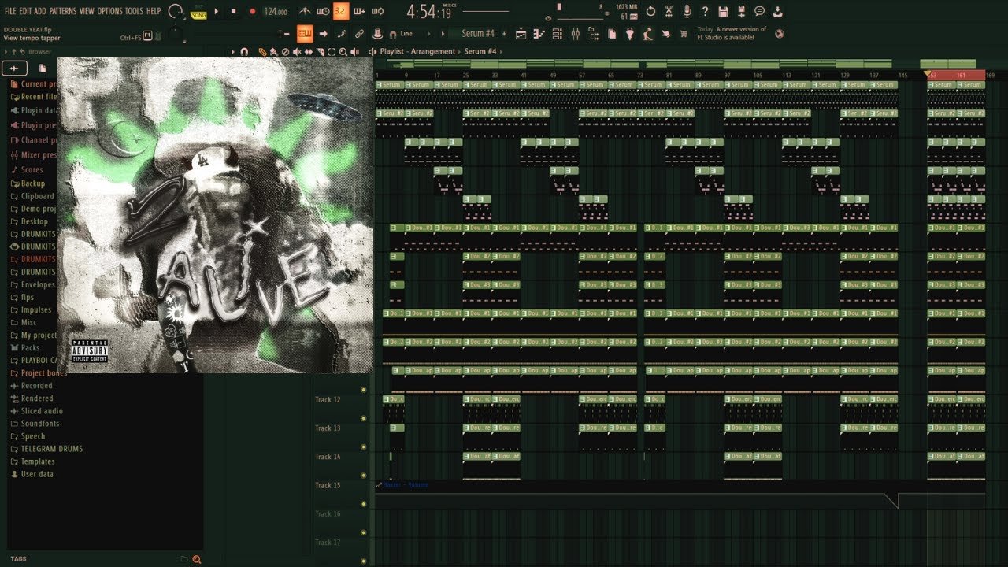Click the Play button in transport
The width and height of the screenshot is (1008, 567).
click(217, 11)
